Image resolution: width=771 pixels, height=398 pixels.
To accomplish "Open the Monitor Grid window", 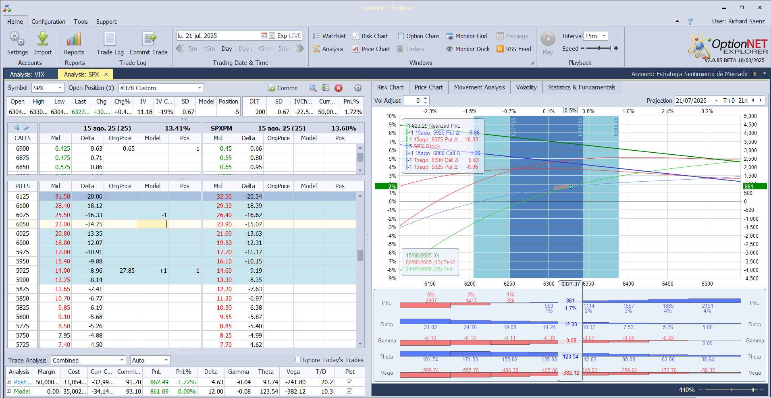I will coord(466,36).
